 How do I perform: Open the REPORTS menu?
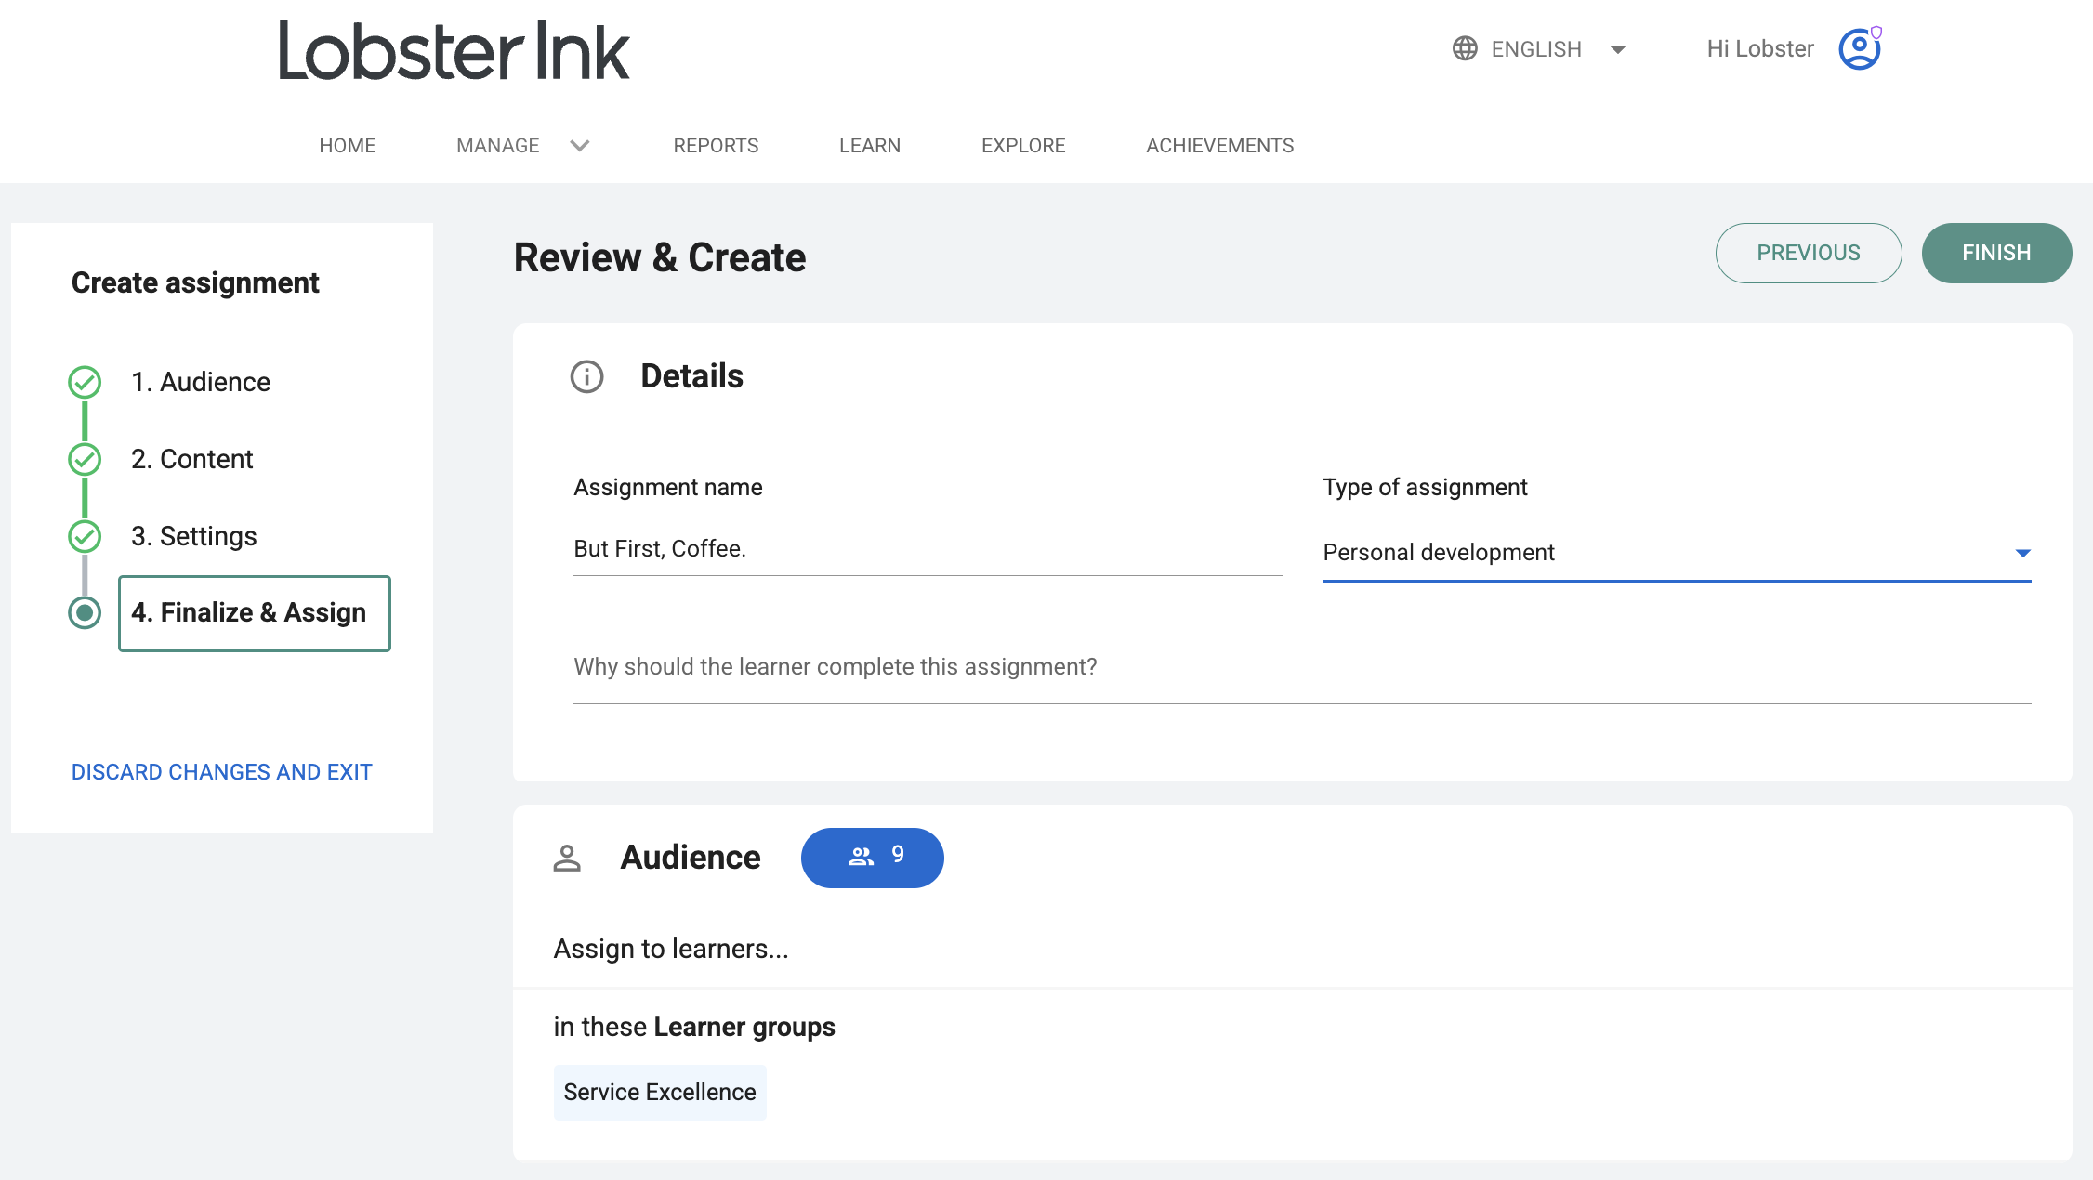(x=716, y=146)
